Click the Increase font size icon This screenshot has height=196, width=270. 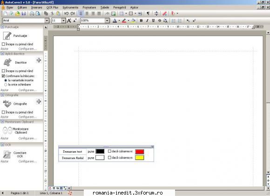[69, 21]
